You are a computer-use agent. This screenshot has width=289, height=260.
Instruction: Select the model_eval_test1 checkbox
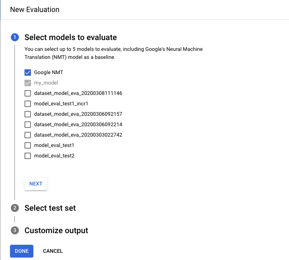28,145
